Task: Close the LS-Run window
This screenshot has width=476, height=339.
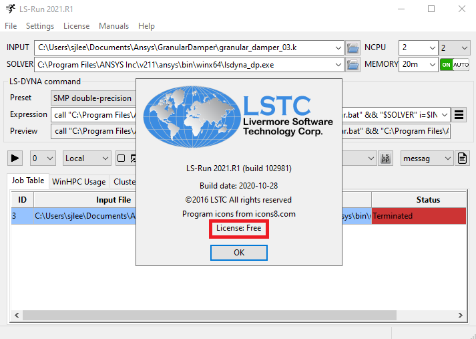Action: pos(462,9)
